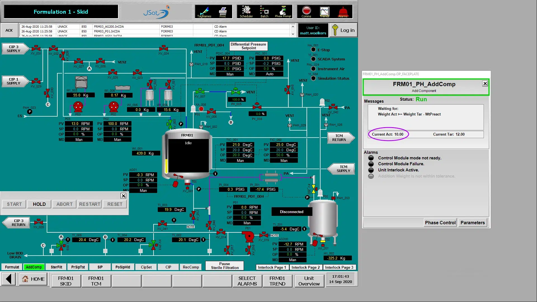Image resolution: width=537 pixels, height=302 pixels.
Task: Click pump P02 icon
Action: [x=114, y=107]
